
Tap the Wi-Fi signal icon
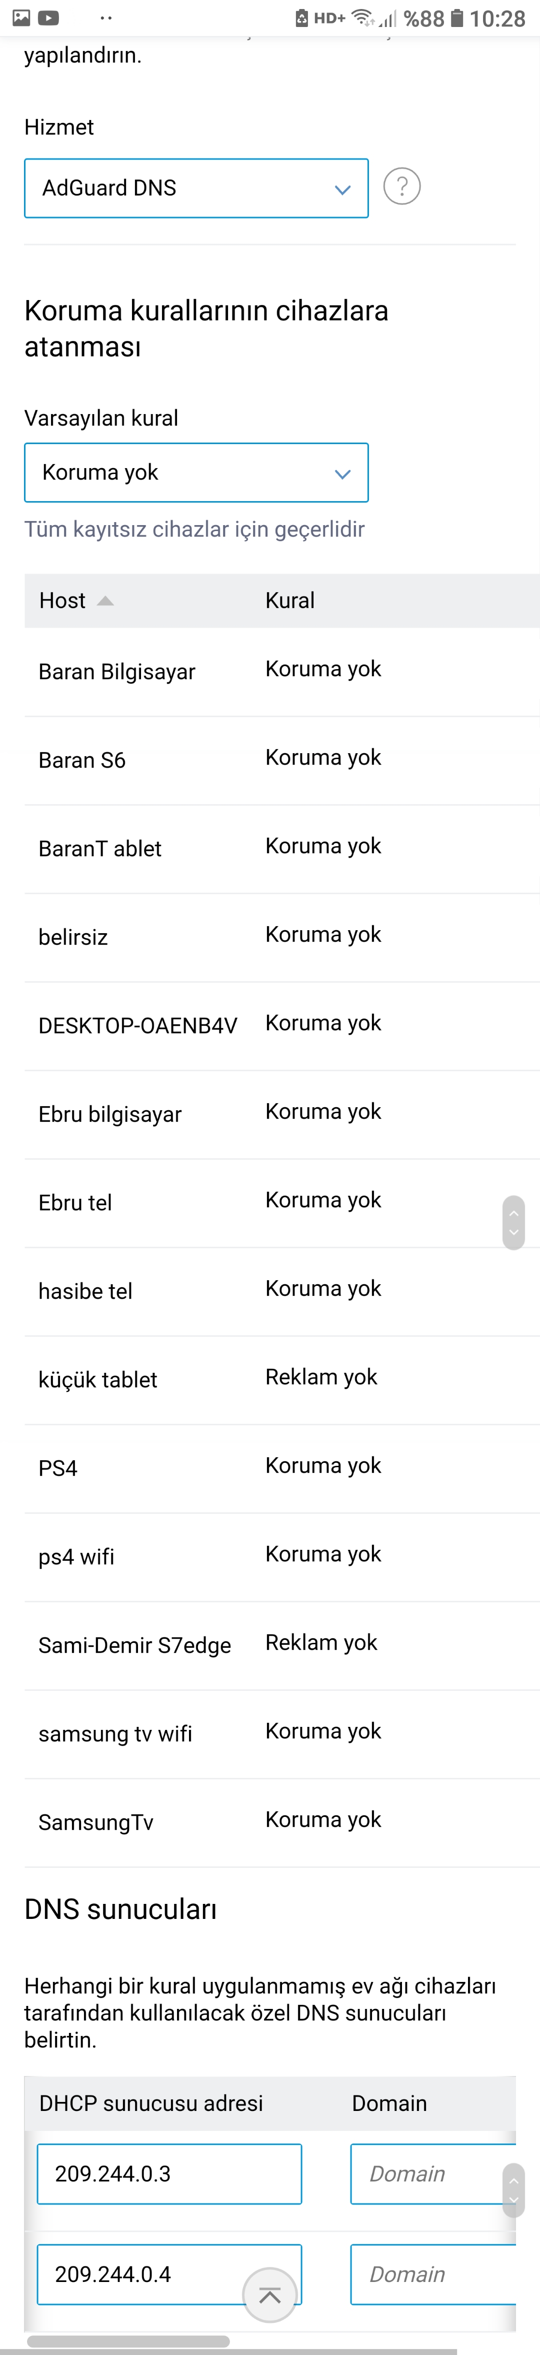pos(362,18)
